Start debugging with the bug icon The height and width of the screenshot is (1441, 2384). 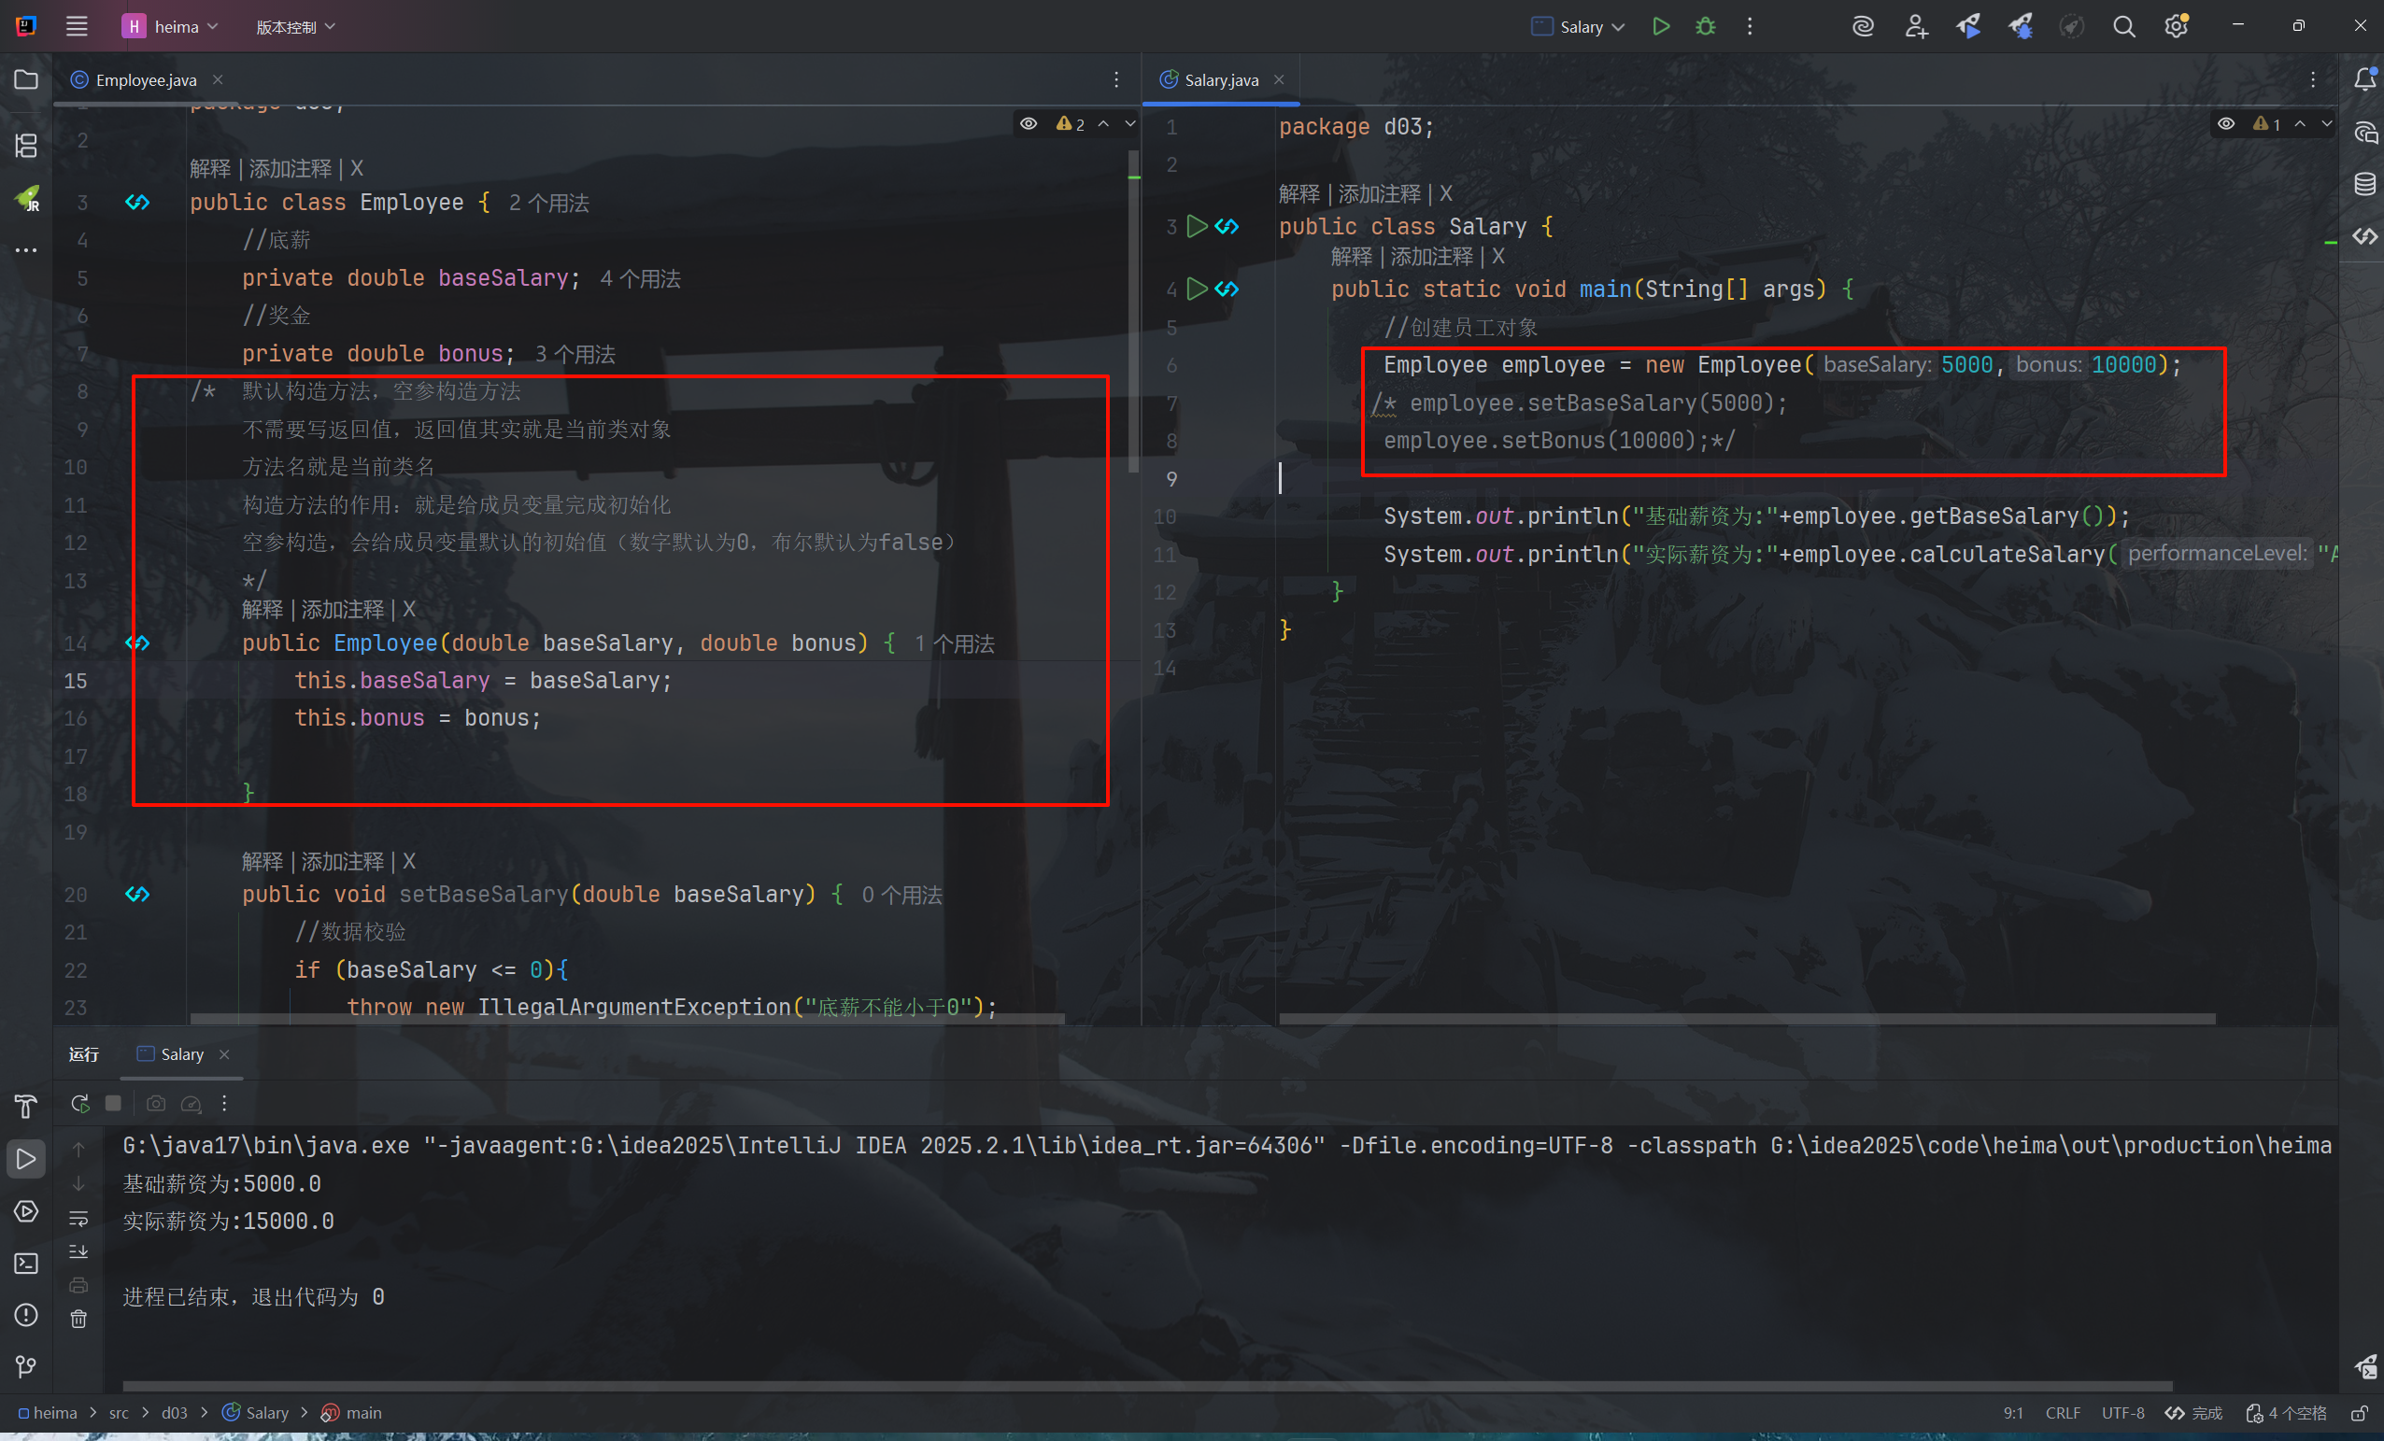point(1705,26)
